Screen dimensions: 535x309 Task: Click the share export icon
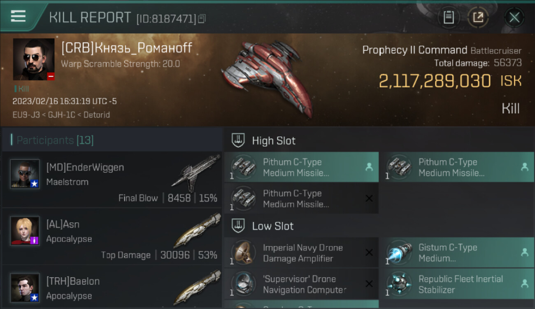coord(478,17)
